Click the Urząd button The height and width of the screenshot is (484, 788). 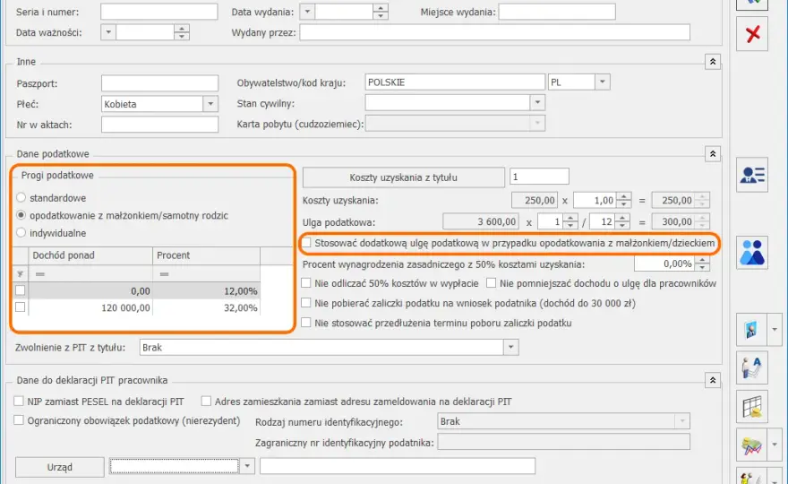click(60, 467)
